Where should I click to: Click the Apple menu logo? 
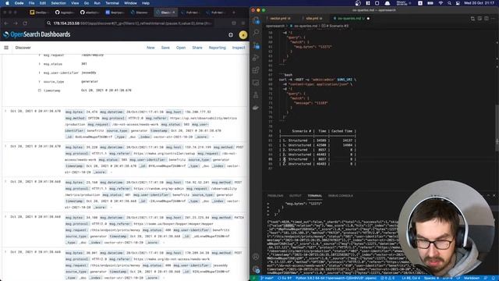(7, 3)
